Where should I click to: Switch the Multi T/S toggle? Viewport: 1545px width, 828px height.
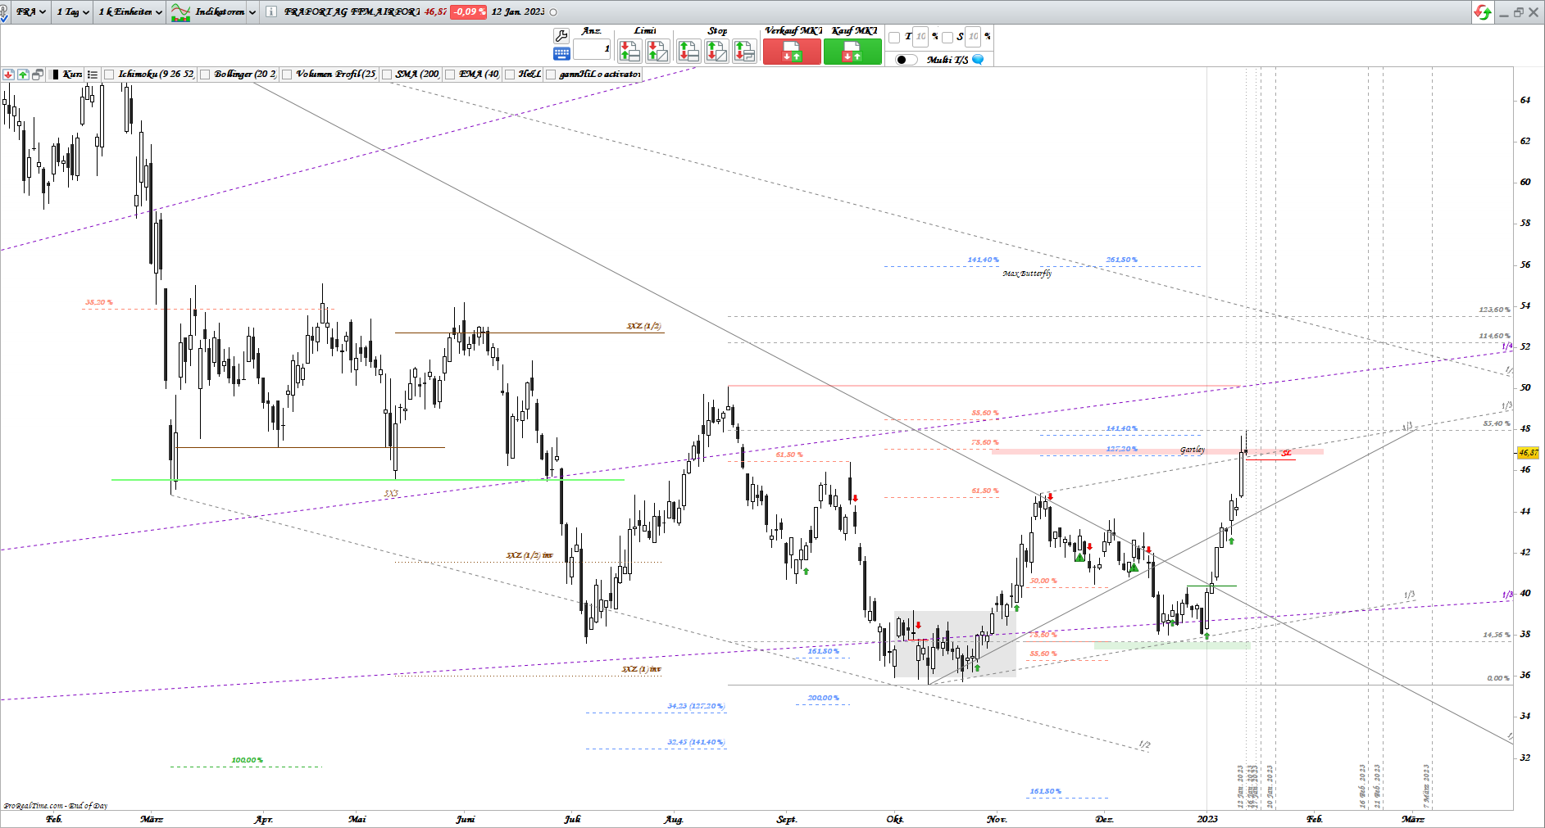[x=906, y=60]
